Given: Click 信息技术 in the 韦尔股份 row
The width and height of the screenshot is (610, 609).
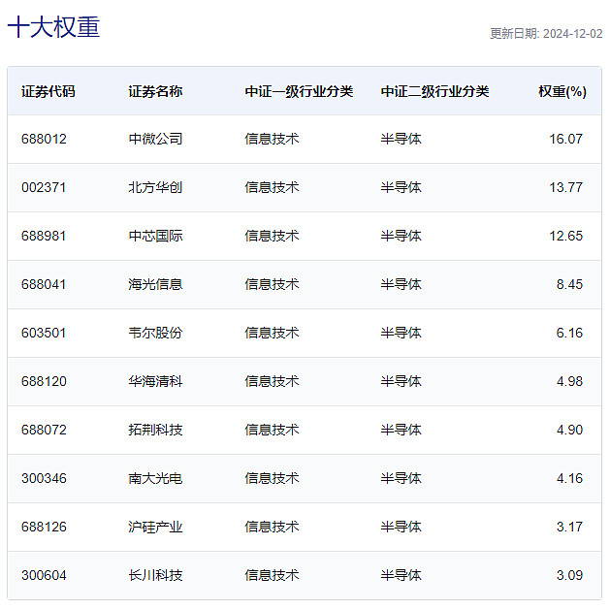Looking at the screenshot, I should click(x=272, y=333).
